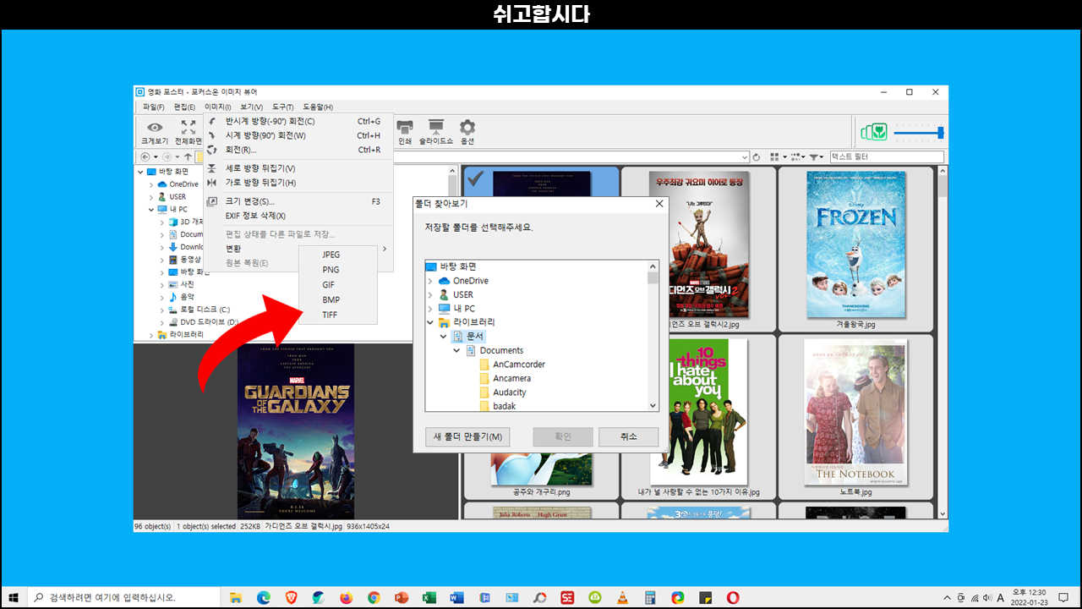Click the forward navigation arrow
1082x609 pixels.
166,157
